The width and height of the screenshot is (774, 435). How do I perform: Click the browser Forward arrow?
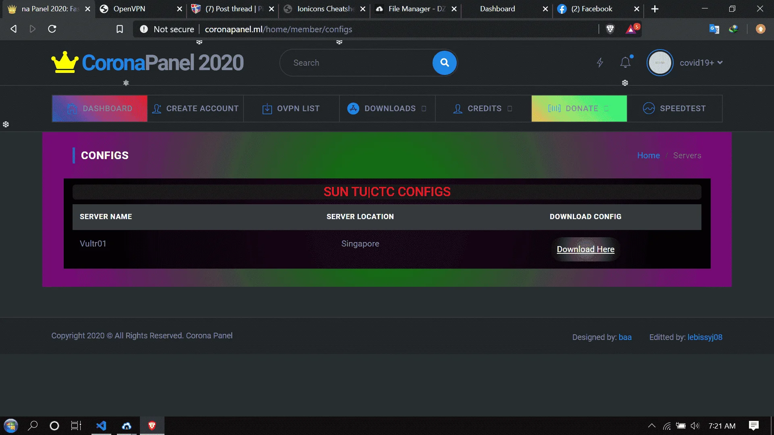[x=33, y=29]
